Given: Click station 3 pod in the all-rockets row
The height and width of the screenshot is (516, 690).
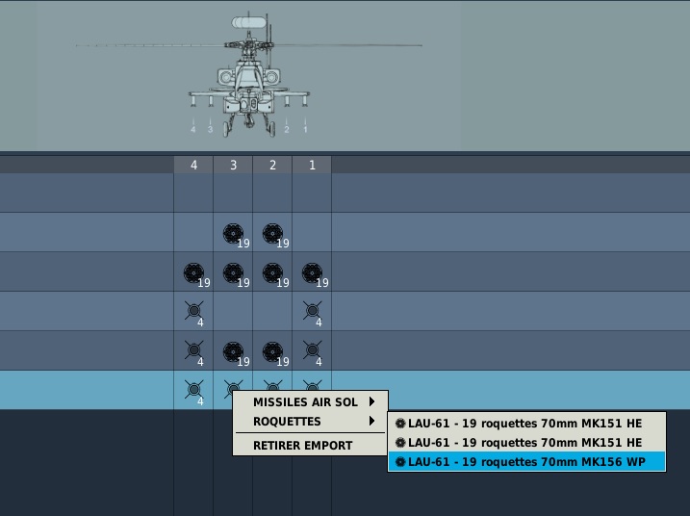Looking at the screenshot, I should (233, 273).
